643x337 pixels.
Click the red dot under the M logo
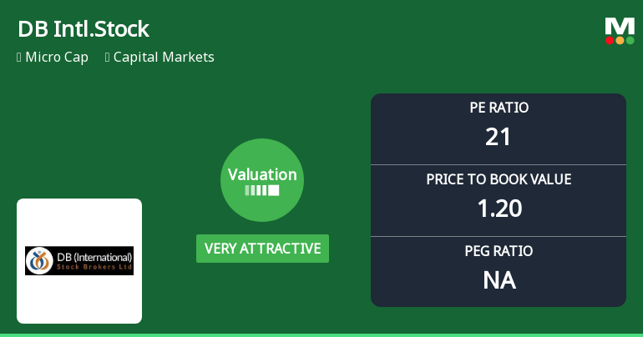[610, 40]
